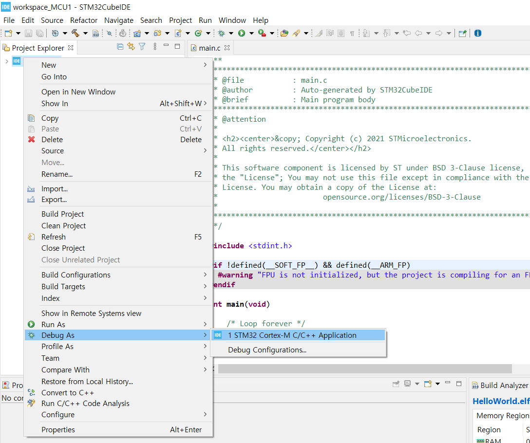Click the binary file (010) toolbar icon
Screen dimensions: 530x443
[96, 33]
